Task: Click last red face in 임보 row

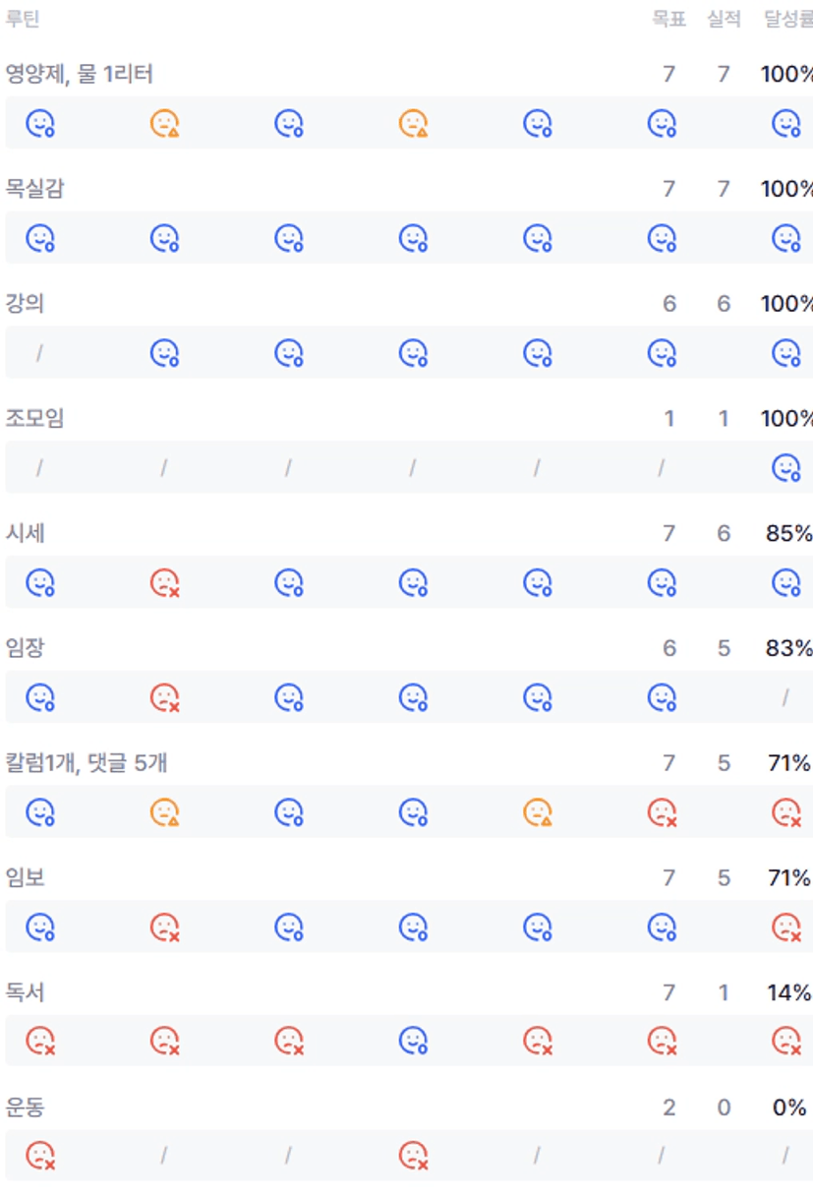Action: [785, 927]
